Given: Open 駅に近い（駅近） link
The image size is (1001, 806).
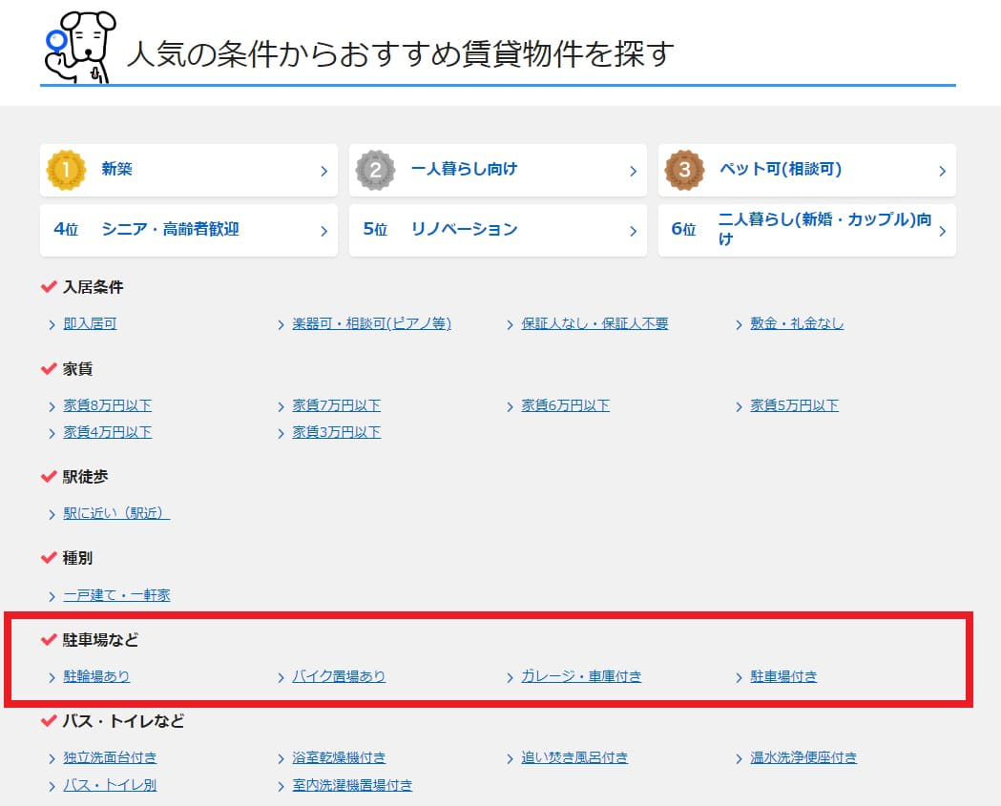Looking at the screenshot, I should tap(116, 513).
